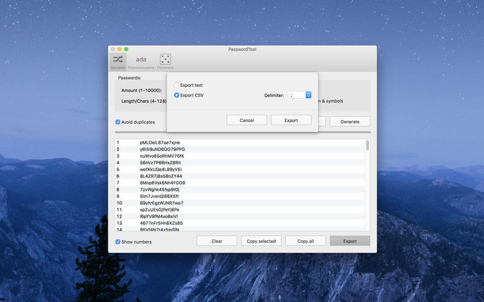Click the Clear button

point(217,241)
